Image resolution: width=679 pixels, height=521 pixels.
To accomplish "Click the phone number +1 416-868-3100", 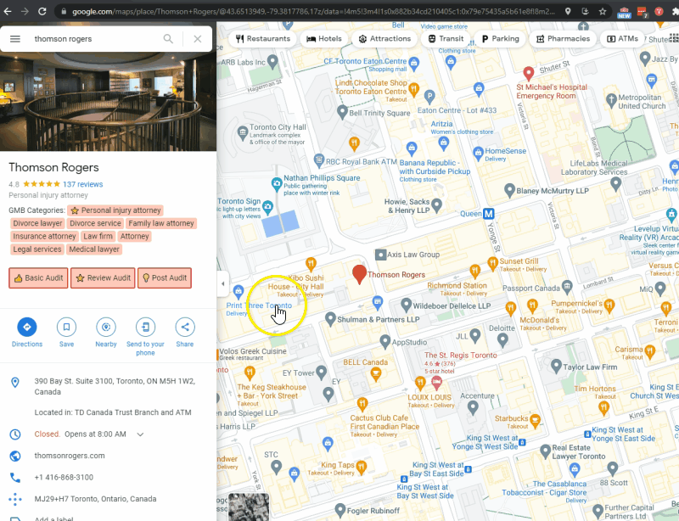I will (65, 477).
